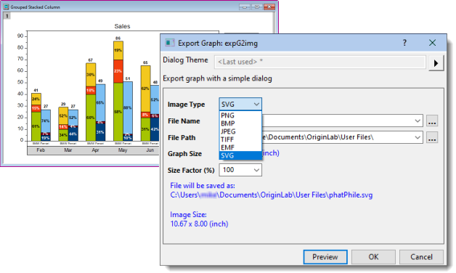
Task: Click the Grouped Stacked Column window icon
Action: tap(6, 7)
